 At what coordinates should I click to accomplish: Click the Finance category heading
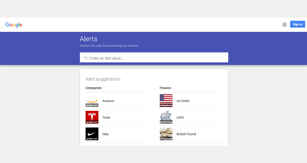point(165,88)
